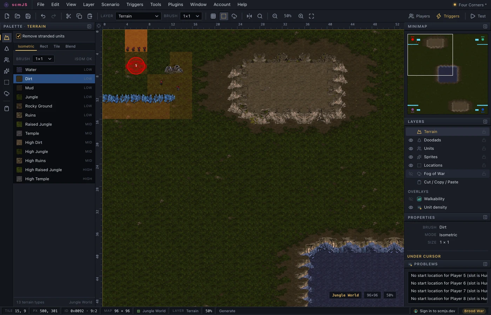Undo the last action
Viewport: 491px width, 315px height.
(43, 16)
